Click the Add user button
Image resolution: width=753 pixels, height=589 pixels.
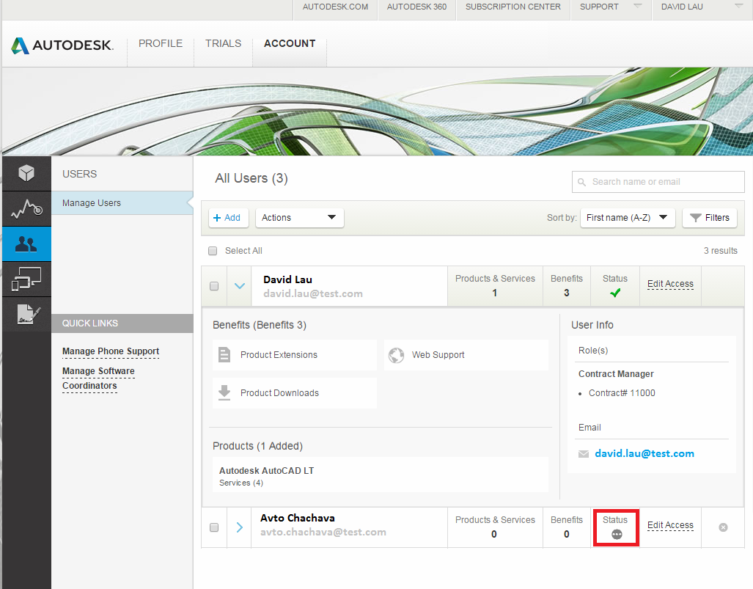pos(228,218)
